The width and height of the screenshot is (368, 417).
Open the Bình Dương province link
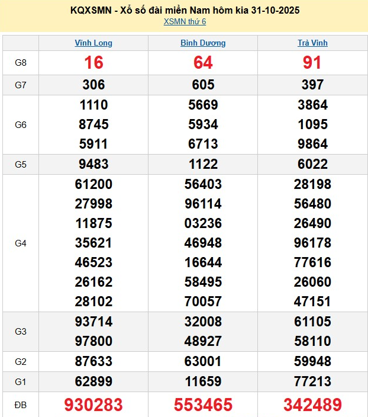coord(203,43)
